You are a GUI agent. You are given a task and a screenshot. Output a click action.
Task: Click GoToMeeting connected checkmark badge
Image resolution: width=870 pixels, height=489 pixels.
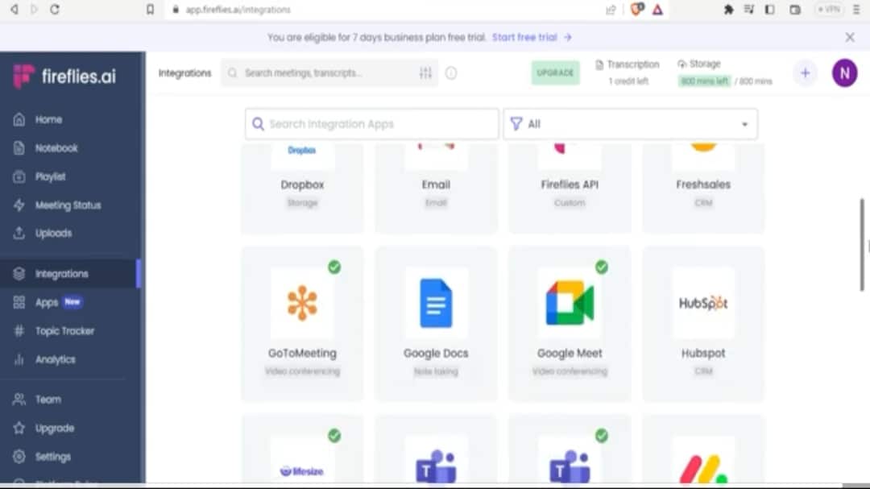(x=334, y=267)
